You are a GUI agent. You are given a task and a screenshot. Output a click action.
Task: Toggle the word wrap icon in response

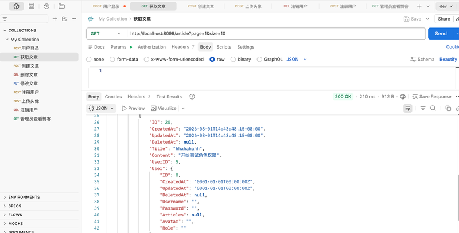[x=408, y=108]
